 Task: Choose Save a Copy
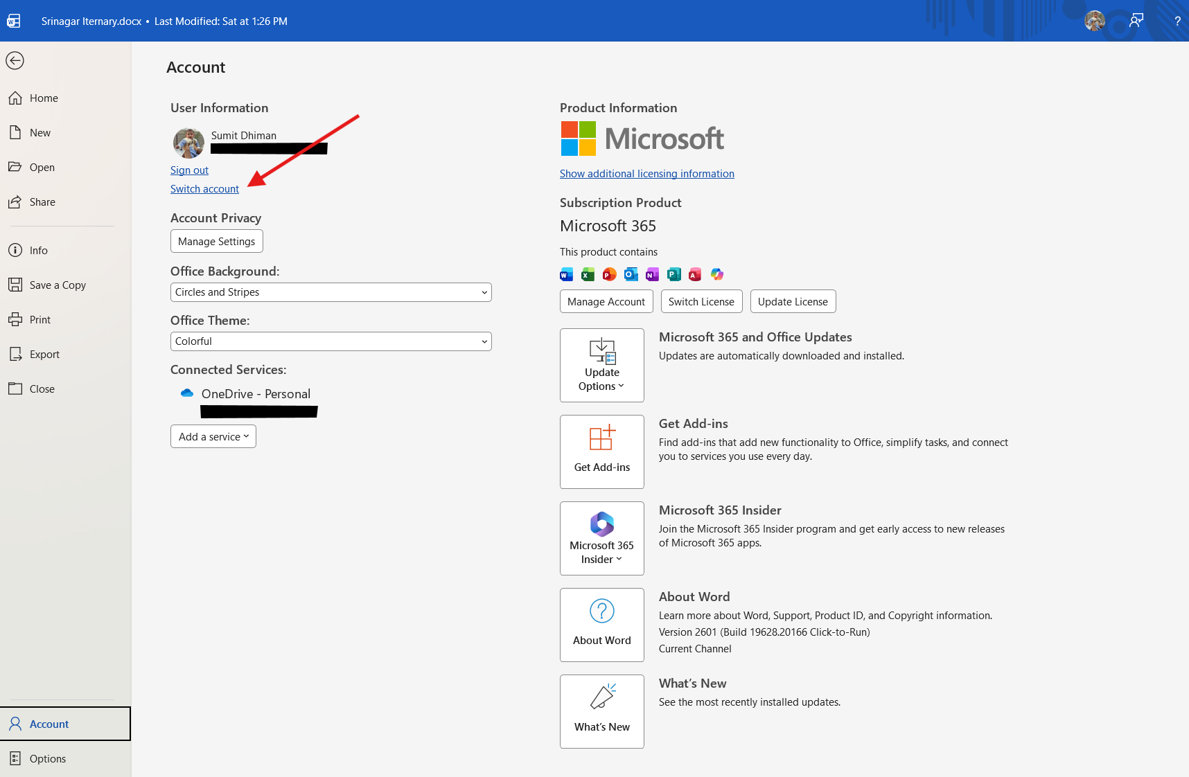pos(65,285)
